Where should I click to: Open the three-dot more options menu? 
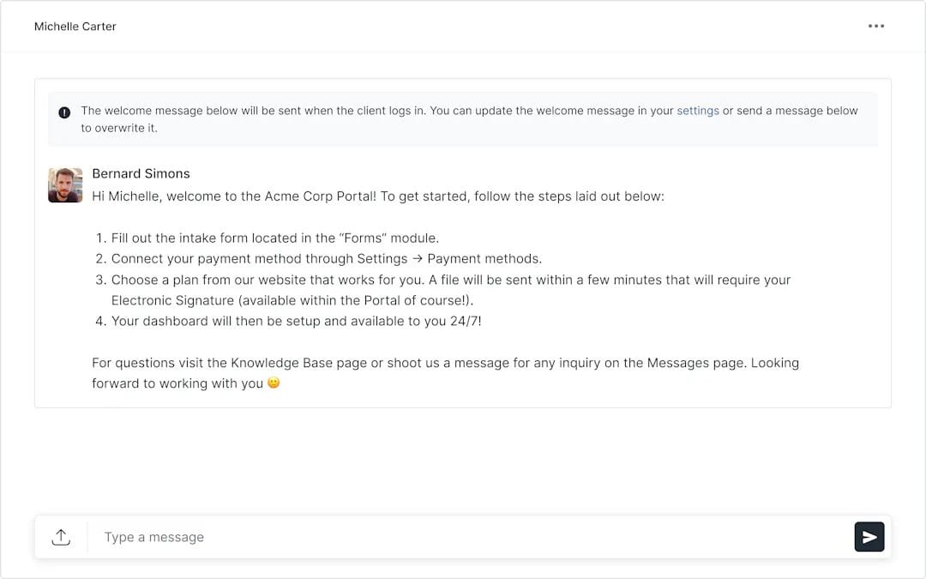click(x=875, y=27)
